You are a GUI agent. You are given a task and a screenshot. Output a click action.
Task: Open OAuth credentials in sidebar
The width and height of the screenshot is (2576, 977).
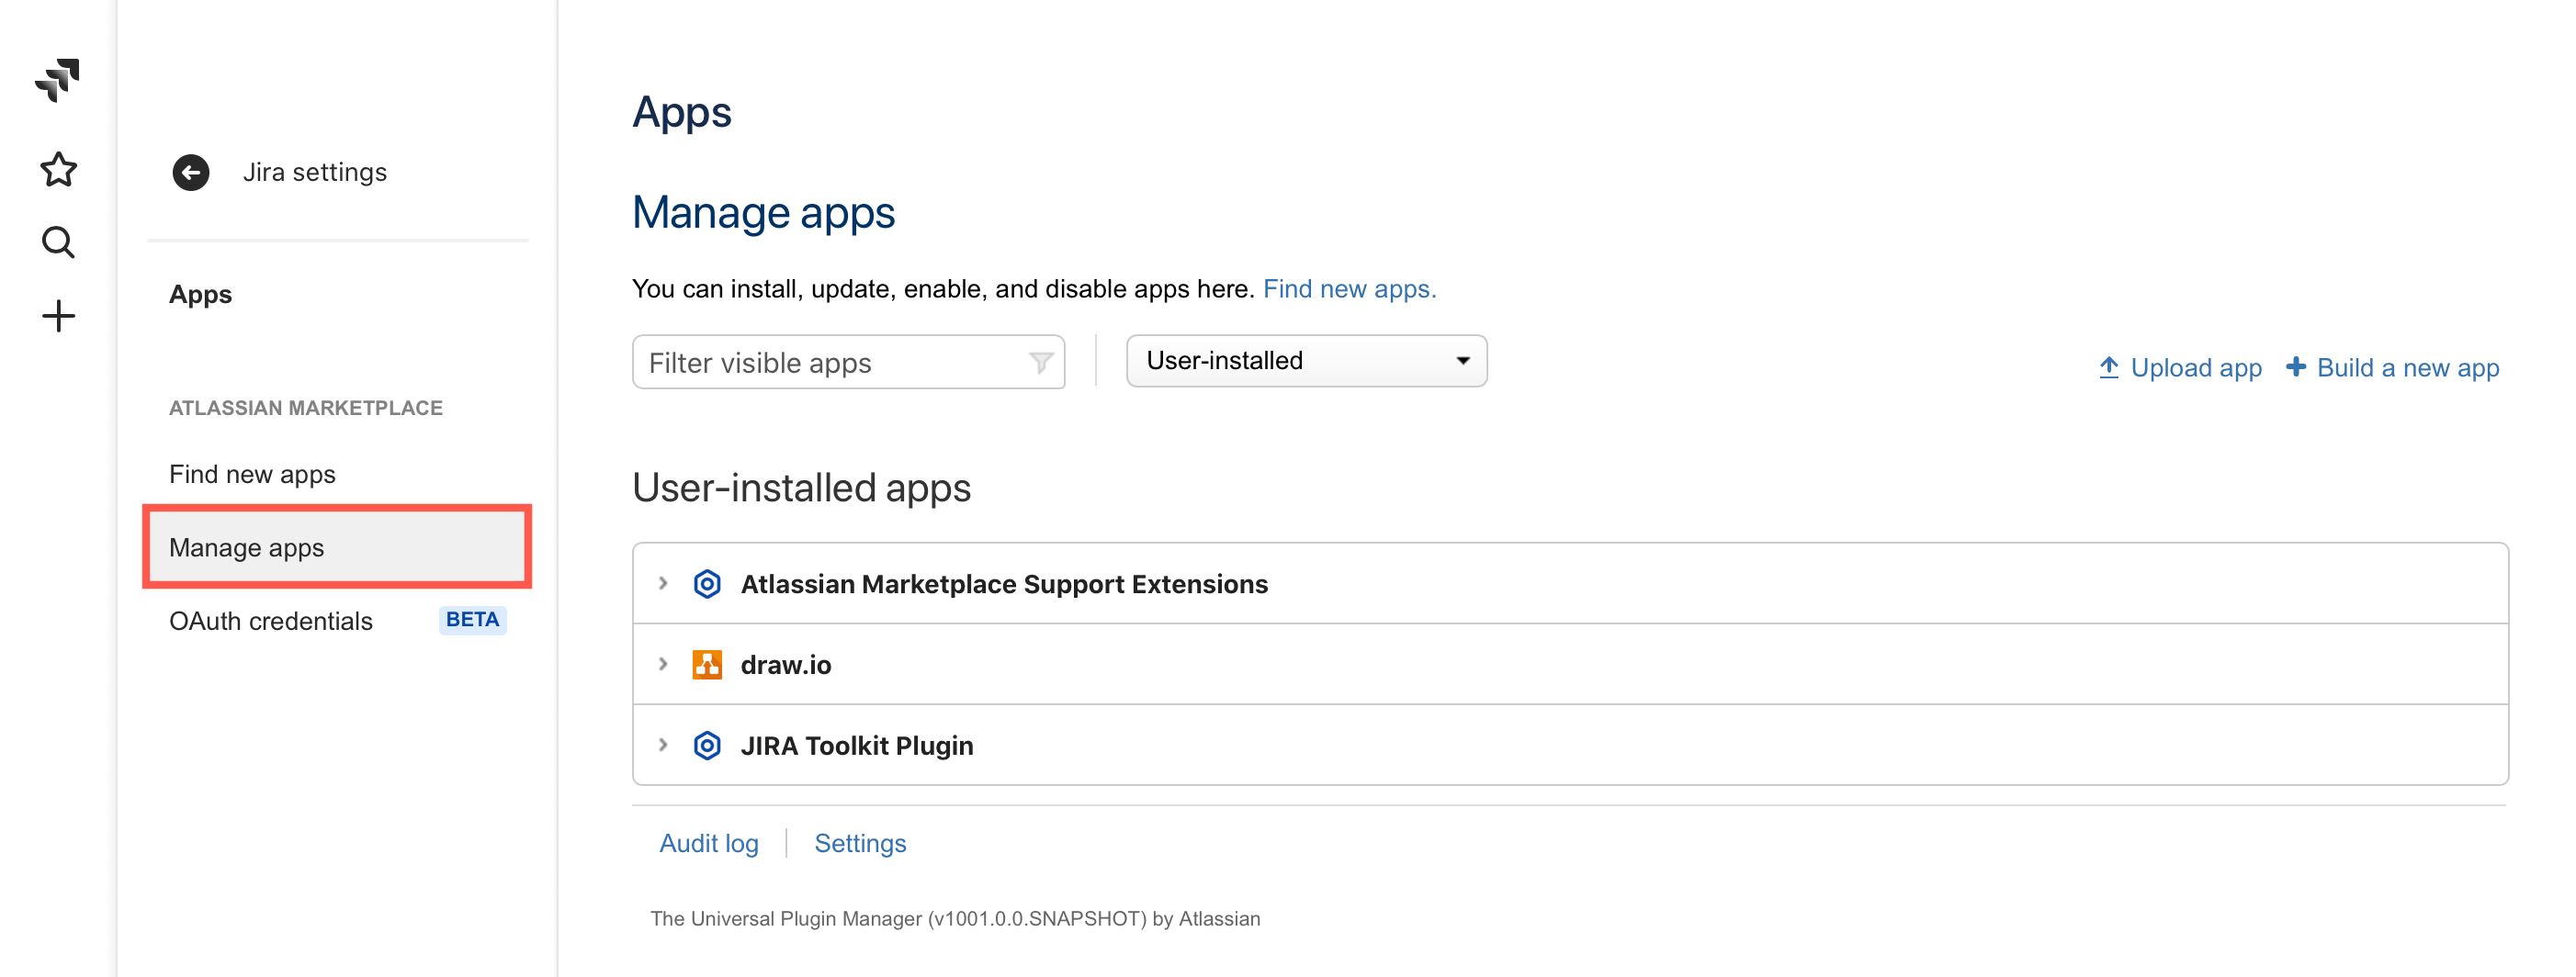[x=270, y=621]
